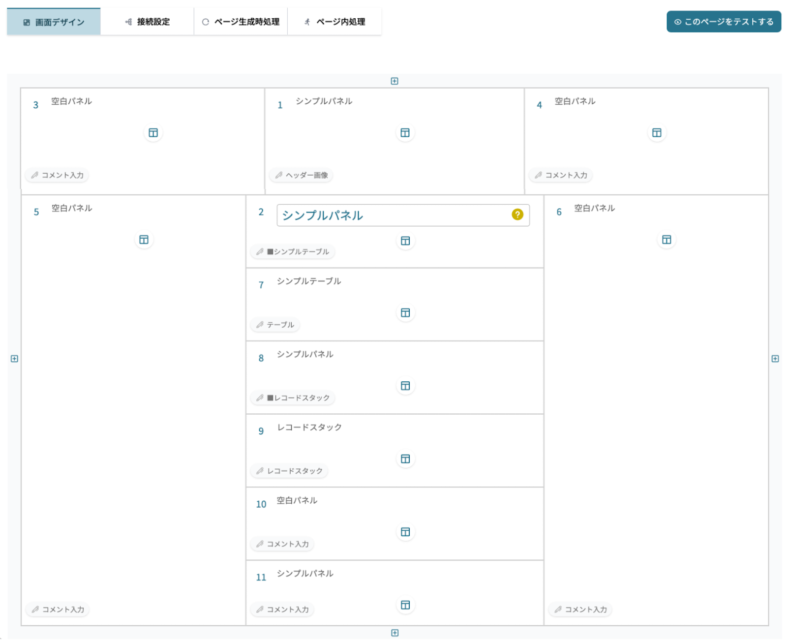Click panel number 10
This screenshot has height=641, width=787.
[x=261, y=504]
